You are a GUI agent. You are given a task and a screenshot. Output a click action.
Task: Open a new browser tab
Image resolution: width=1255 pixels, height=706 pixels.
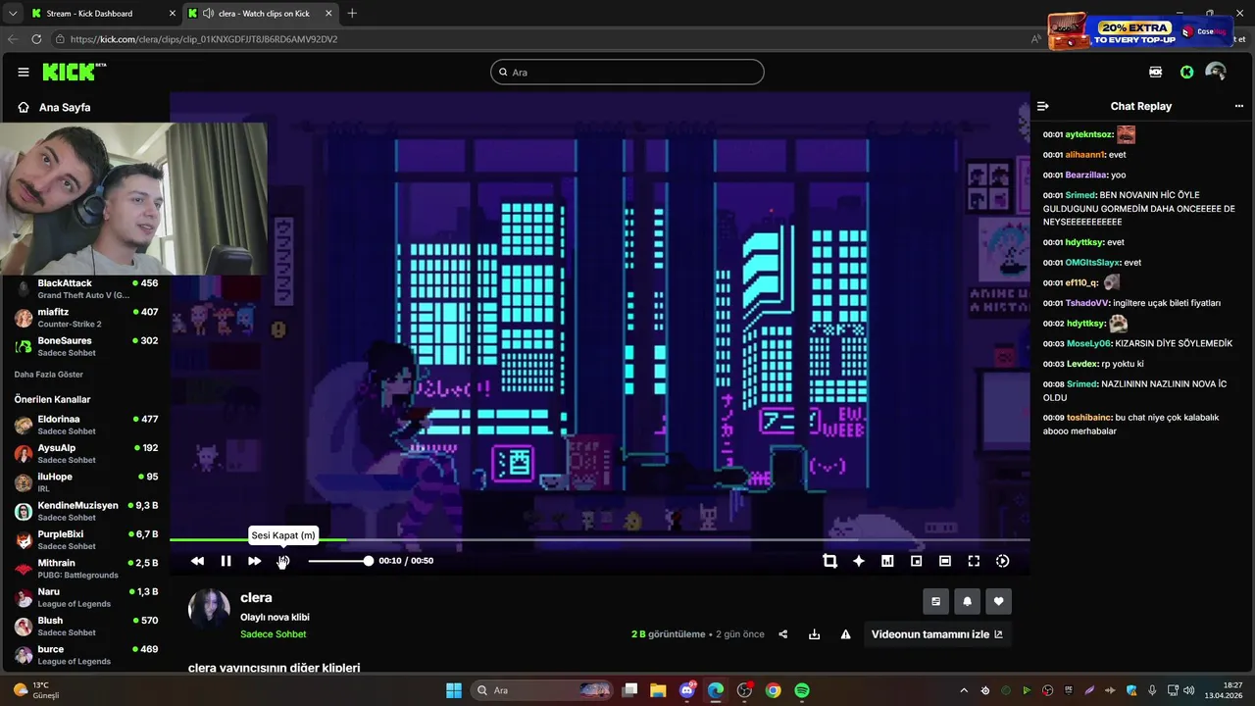(352, 14)
